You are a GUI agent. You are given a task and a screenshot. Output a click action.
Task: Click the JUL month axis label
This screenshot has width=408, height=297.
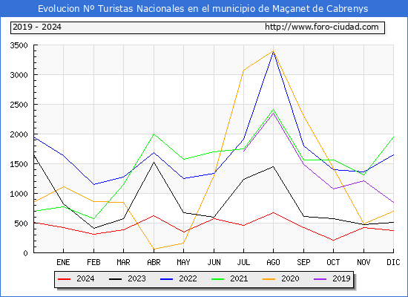(243, 262)
